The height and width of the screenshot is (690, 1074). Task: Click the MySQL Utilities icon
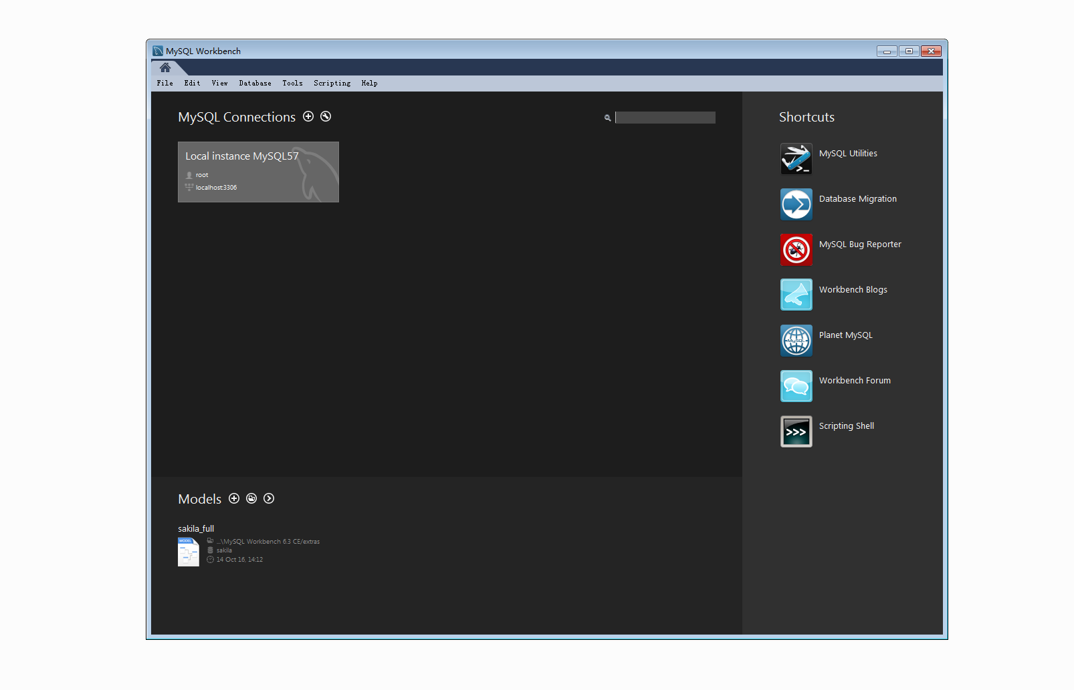click(796, 159)
